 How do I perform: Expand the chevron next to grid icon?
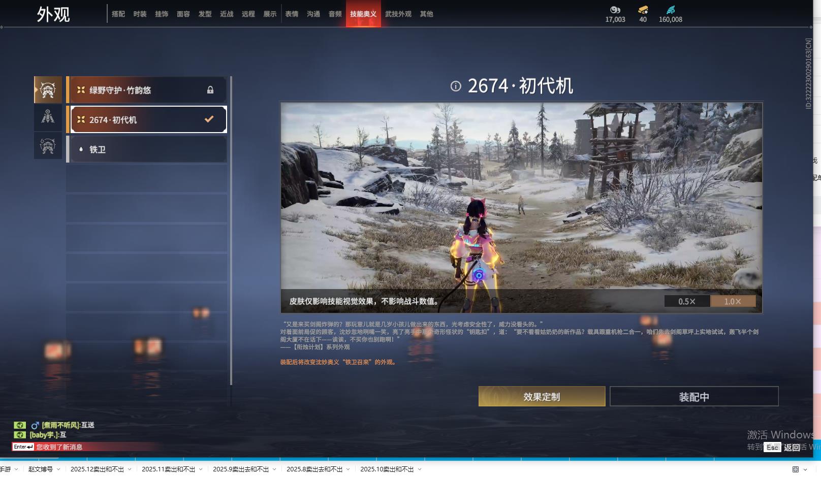805,469
